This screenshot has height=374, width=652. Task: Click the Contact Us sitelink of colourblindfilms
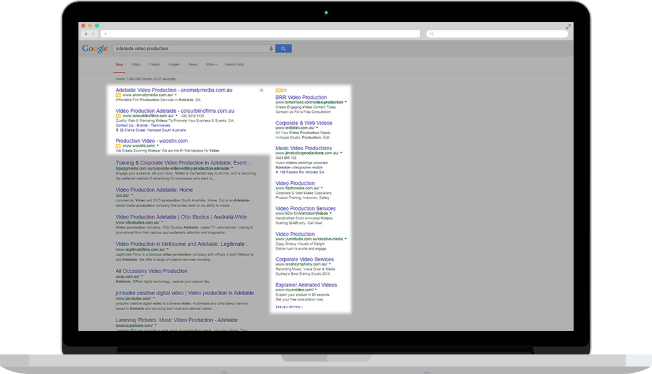(x=125, y=125)
